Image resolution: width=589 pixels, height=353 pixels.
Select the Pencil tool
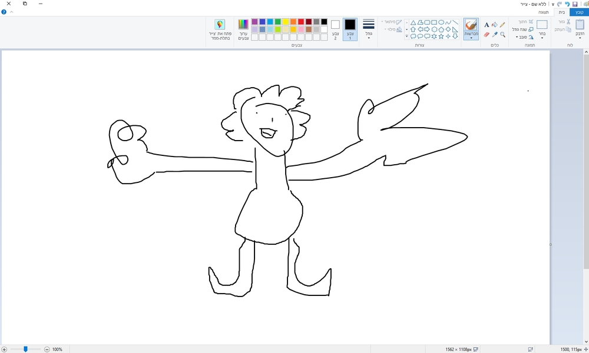(x=502, y=25)
